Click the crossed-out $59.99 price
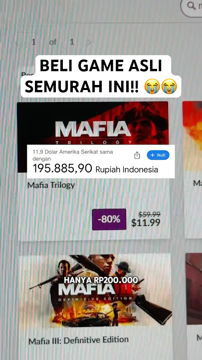The height and width of the screenshot is (360, 202). [149, 214]
